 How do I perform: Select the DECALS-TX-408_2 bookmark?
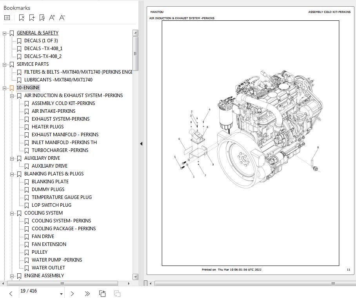pyautogui.click(x=43, y=56)
